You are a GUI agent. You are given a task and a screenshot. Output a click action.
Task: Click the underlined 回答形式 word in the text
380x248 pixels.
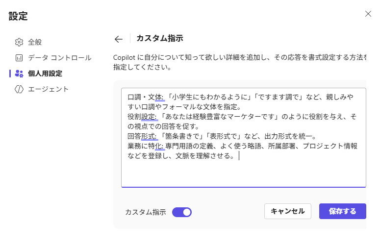coord(142,136)
